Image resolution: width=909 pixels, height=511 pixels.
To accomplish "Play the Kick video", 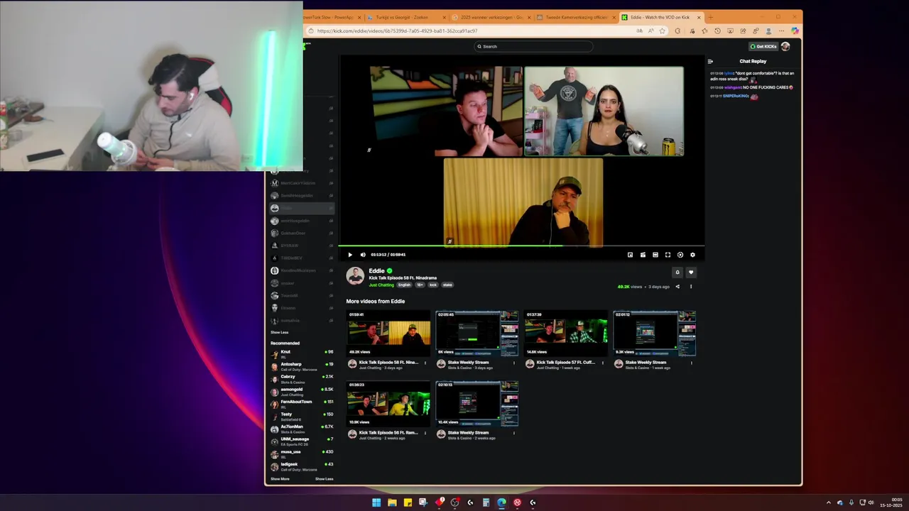I will tap(349, 255).
